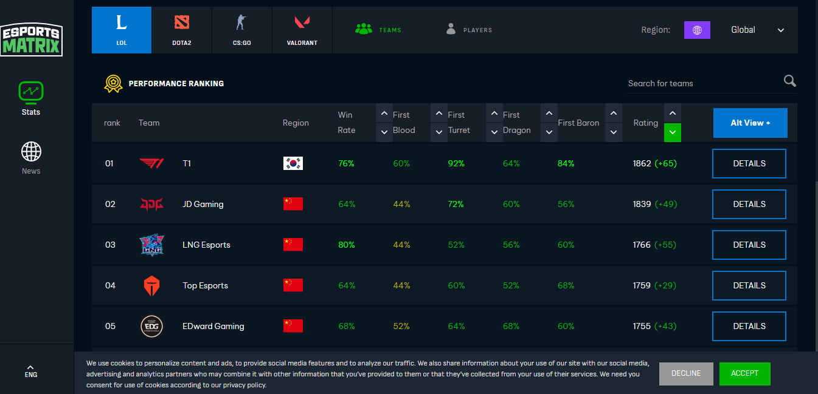
Task: Click the China flag for JD Gaming
Action: (293, 204)
